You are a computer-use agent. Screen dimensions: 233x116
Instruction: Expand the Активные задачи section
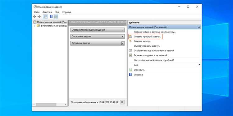pyautogui.click(x=122, y=43)
